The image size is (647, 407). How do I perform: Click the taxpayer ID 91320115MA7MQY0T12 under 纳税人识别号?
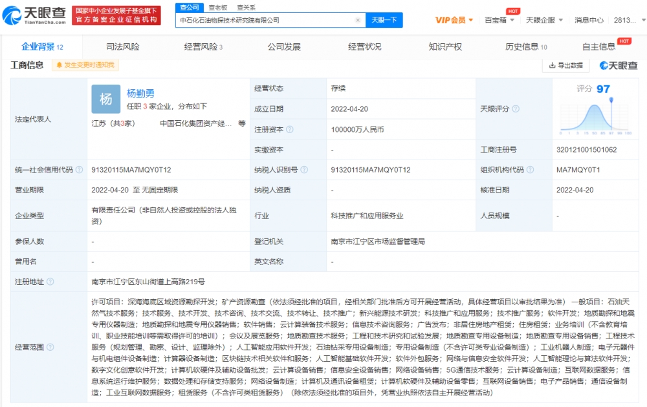point(371,170)
